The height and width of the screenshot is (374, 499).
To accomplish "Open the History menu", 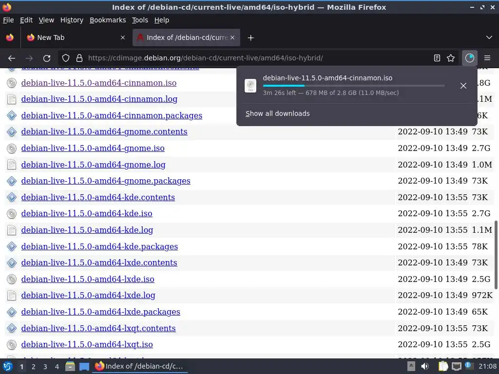I will click(72, 20).
